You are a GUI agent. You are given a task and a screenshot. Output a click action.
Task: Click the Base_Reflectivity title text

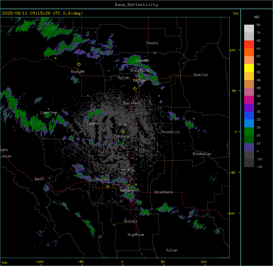pos(136,5)
